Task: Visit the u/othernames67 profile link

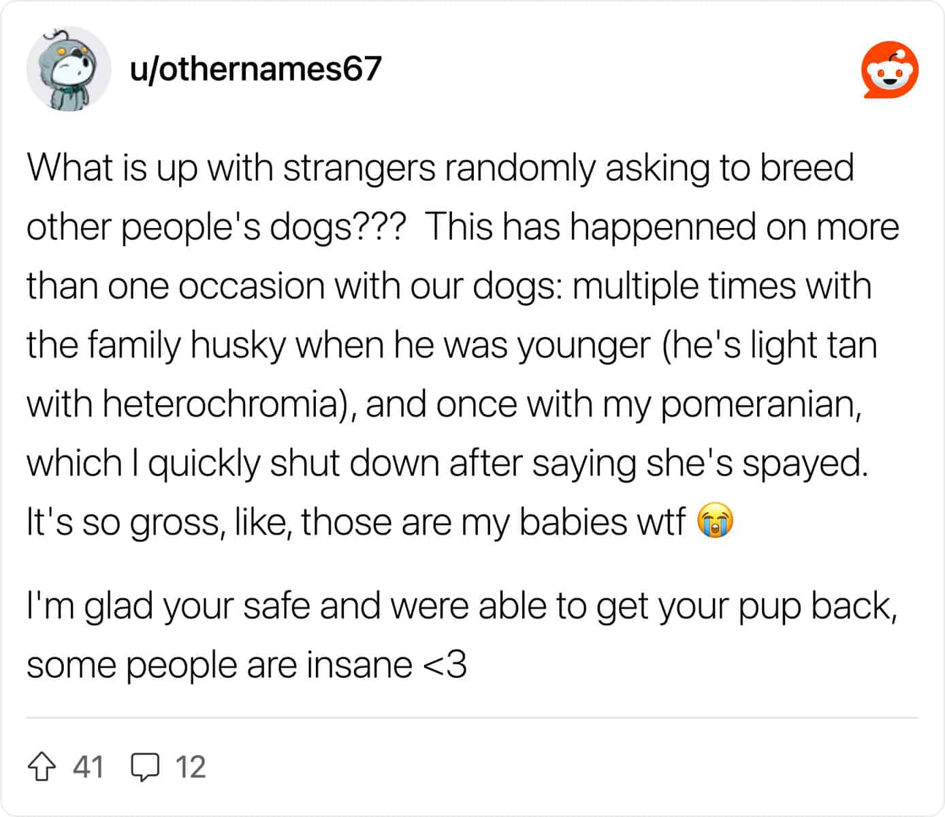Action: (255, 69)
